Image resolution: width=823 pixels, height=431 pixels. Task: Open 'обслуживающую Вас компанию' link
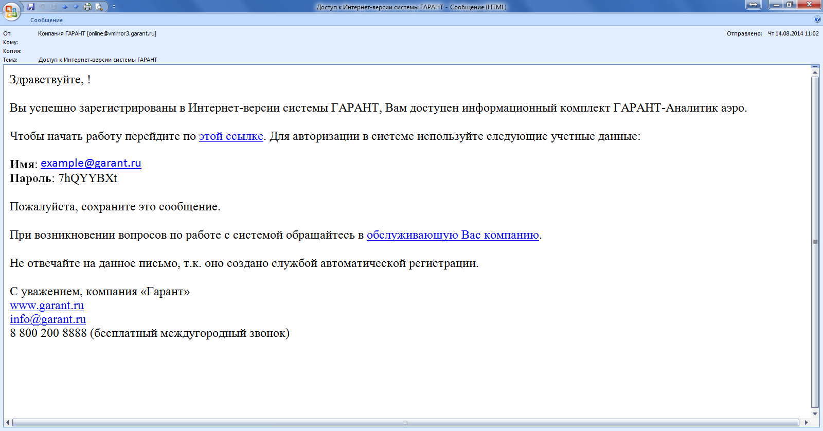pos(453,235)
